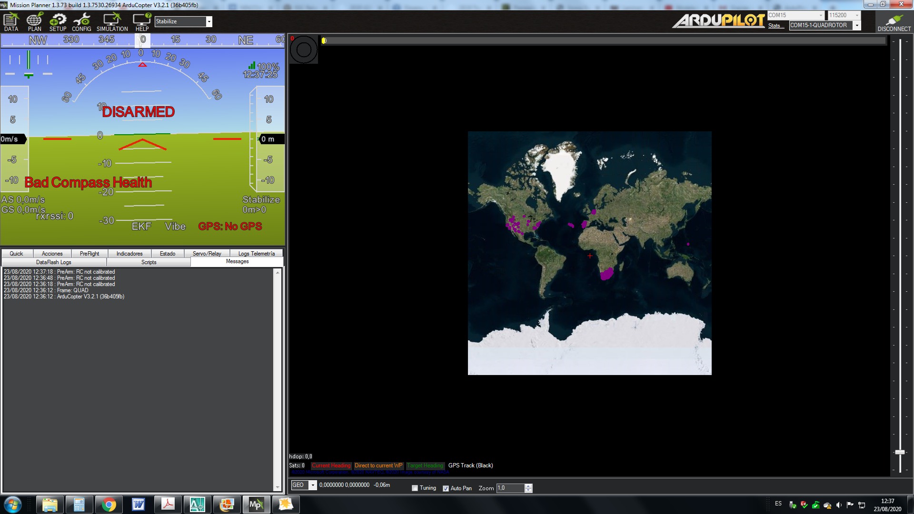This screenshot has width=914, height=514.
Task: Switch to the PreFlight tab
Action: tap(89, 254)
